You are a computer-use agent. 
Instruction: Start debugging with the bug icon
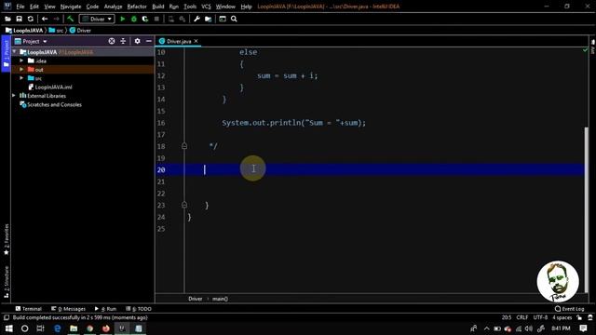point(134,19)
